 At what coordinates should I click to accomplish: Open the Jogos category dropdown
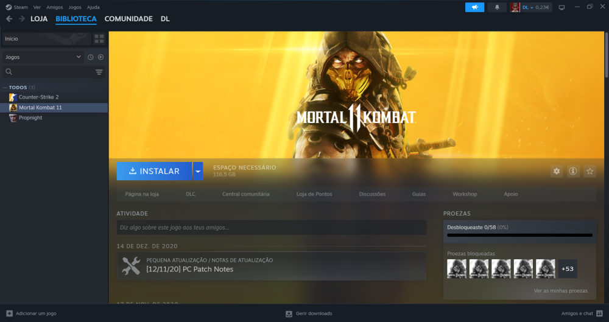pyautogui.click(x=43, y=57)
